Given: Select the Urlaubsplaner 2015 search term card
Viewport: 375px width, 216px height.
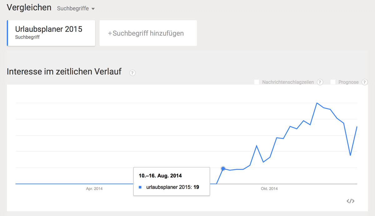Looking at the screenshot, I should (51, 33).
